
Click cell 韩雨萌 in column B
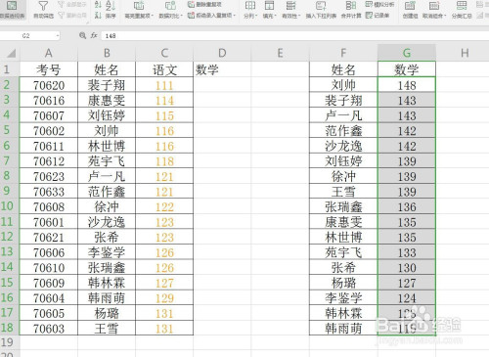point(107,298)
